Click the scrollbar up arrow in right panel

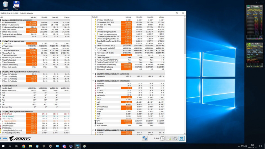coord(185,17)
